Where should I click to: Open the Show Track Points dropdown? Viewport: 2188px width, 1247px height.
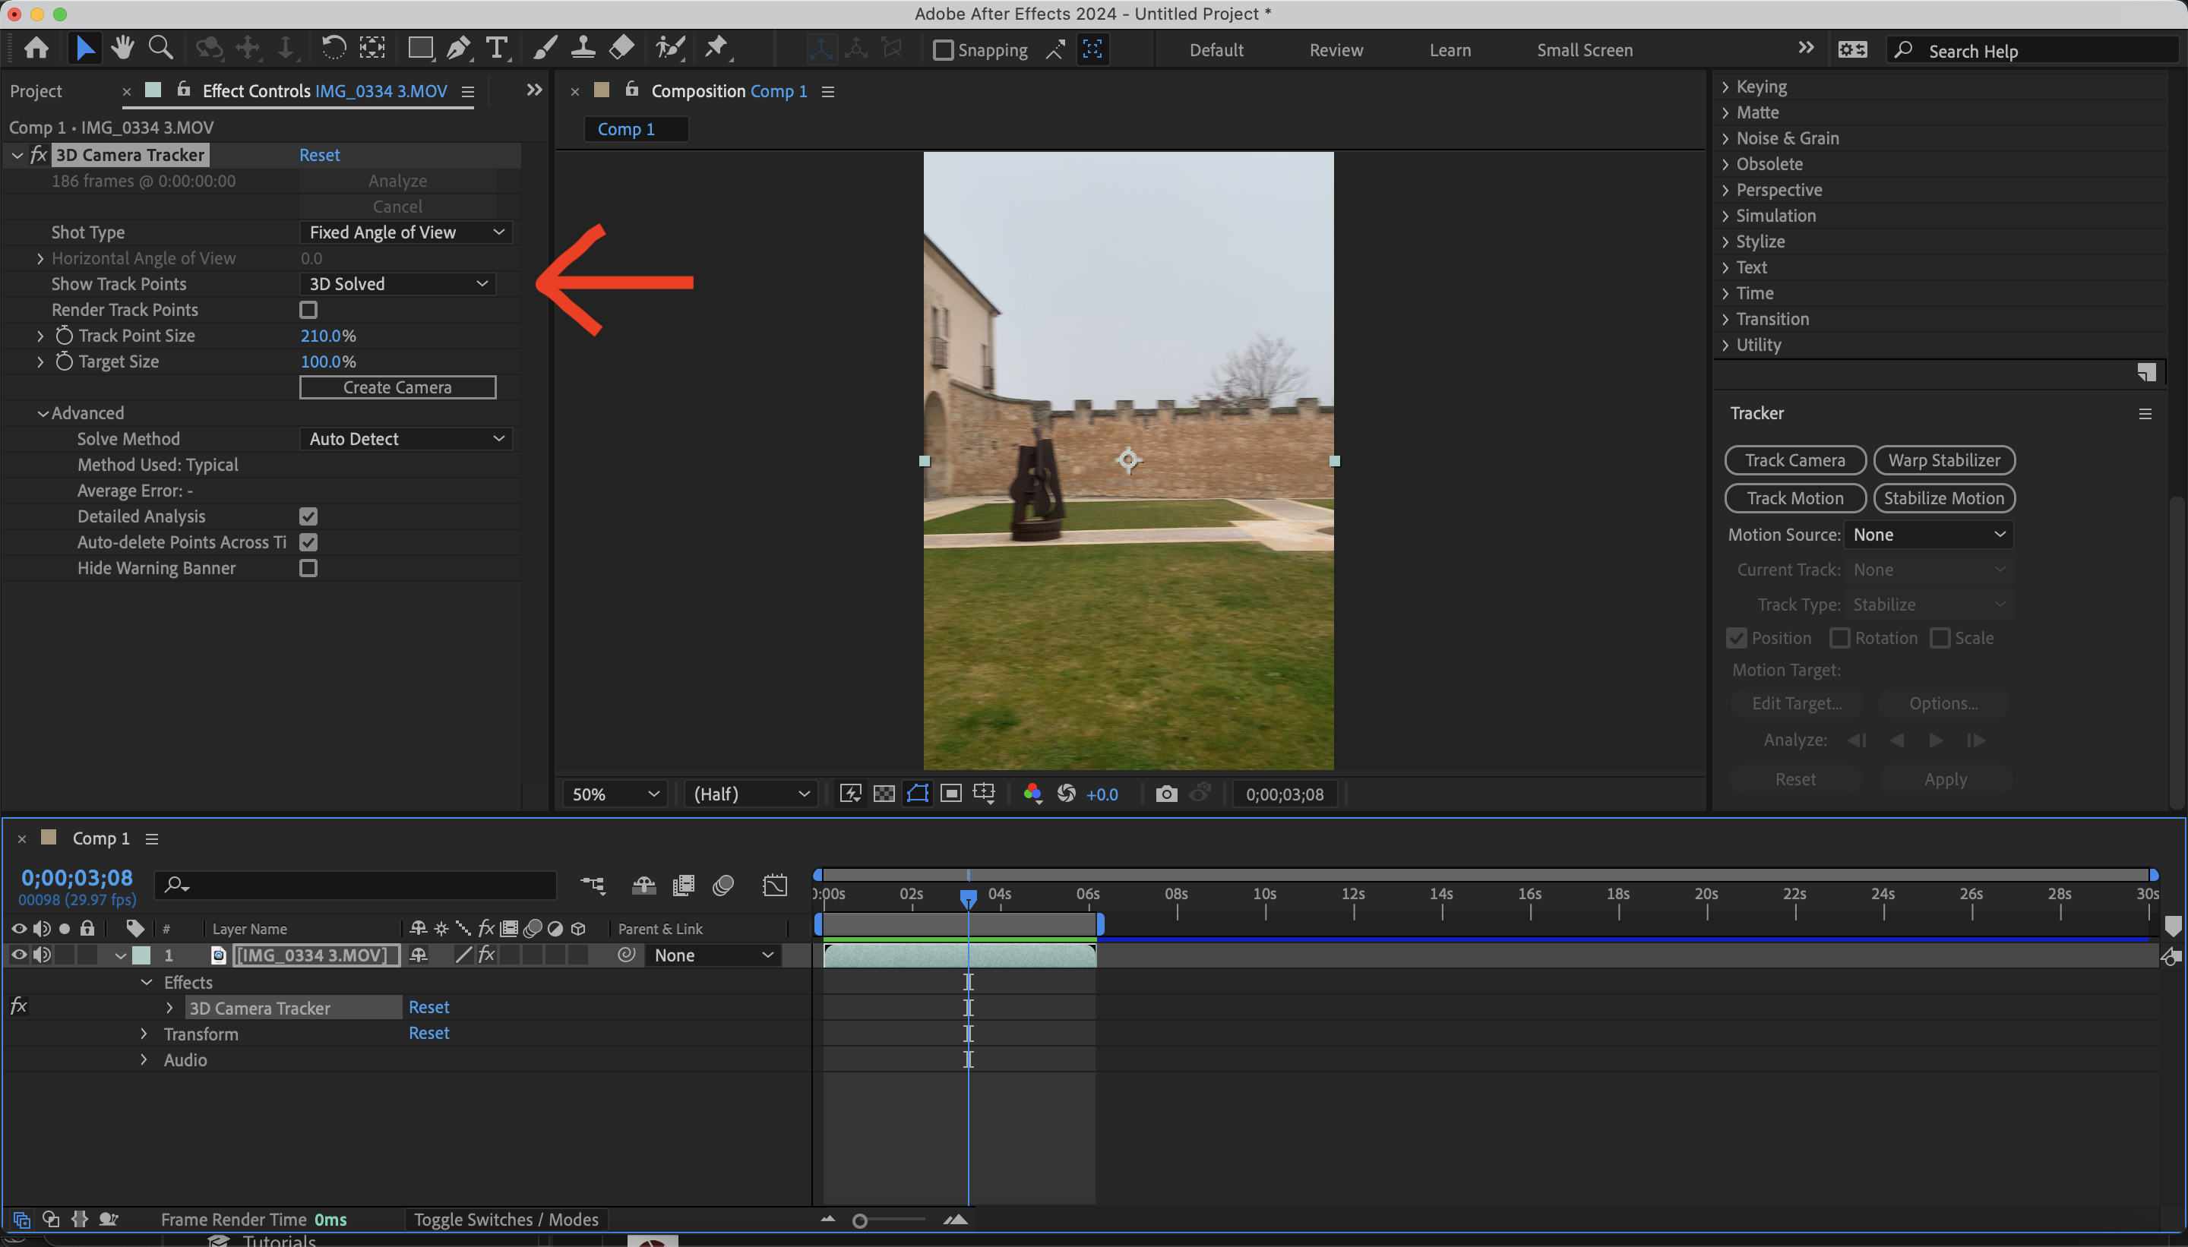397,283
